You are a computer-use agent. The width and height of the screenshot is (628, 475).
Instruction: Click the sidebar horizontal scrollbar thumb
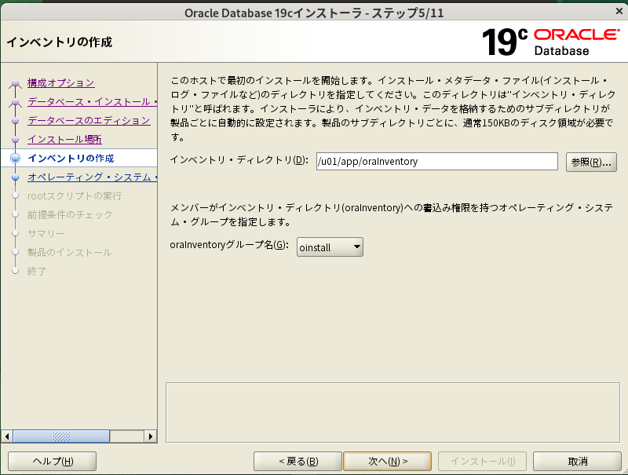(x=61, y=437)
